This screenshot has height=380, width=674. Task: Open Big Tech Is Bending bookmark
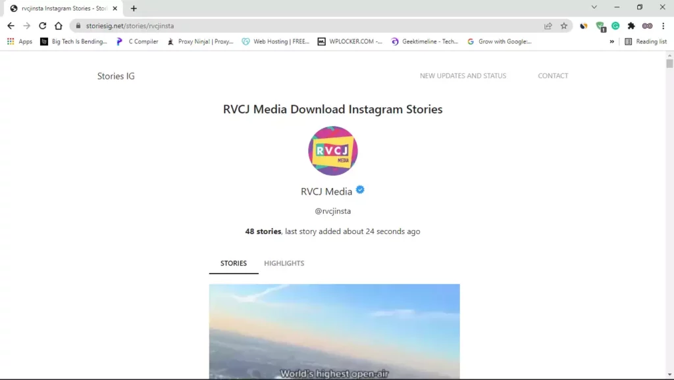click(74, 41)
